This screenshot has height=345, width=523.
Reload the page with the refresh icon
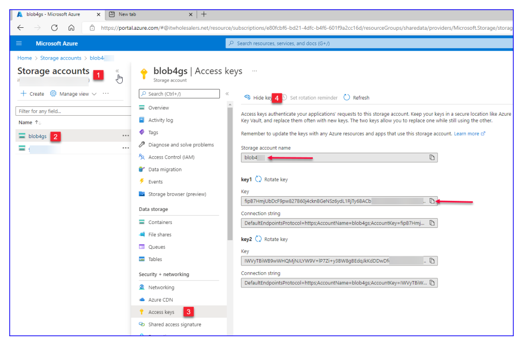(54, 28)
